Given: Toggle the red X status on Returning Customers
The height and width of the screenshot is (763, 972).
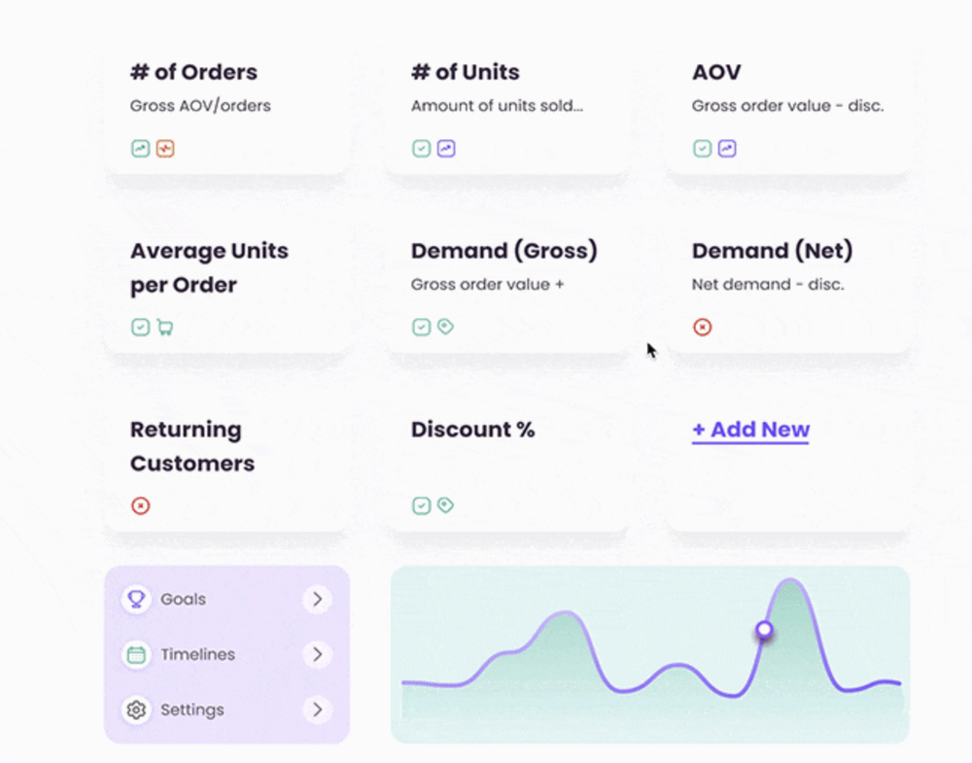Looking at the screenshot, I should 141,505.
